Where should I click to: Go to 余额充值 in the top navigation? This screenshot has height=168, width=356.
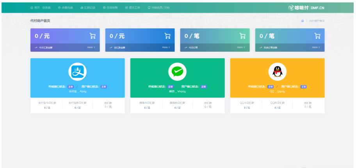pos(66,8)
